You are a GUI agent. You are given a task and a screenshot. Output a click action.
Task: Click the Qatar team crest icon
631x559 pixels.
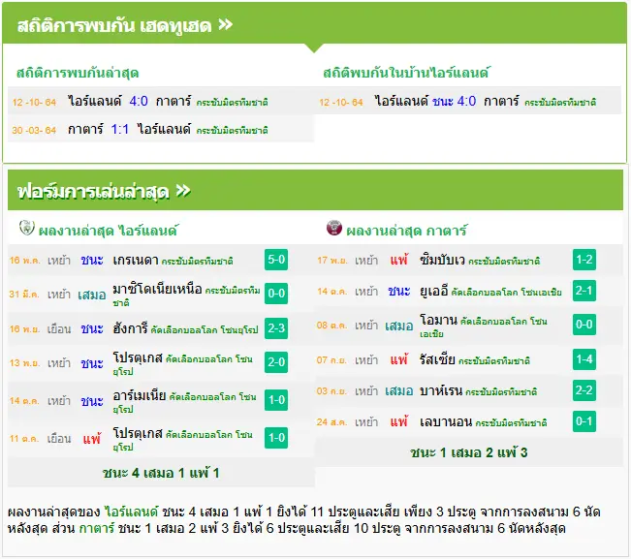[x=334, y=228]
